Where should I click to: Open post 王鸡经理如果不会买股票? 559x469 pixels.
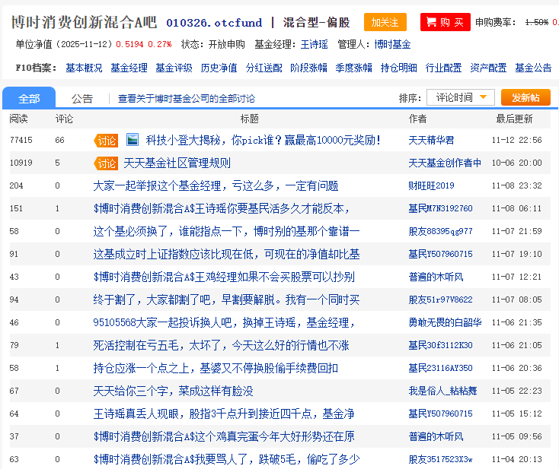point(224,277)
